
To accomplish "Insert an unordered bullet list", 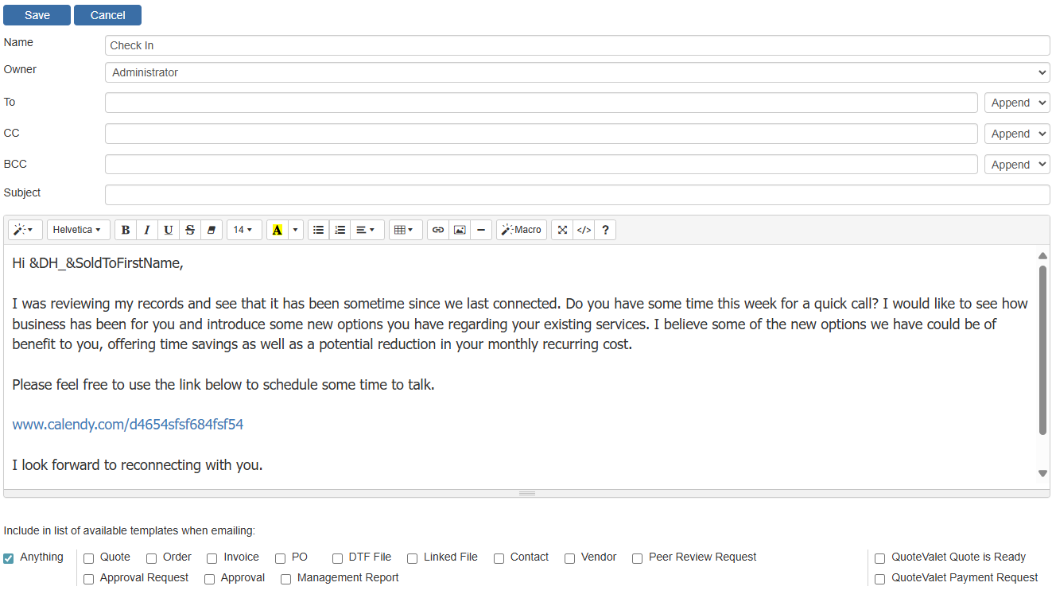I will click(318, 230).
